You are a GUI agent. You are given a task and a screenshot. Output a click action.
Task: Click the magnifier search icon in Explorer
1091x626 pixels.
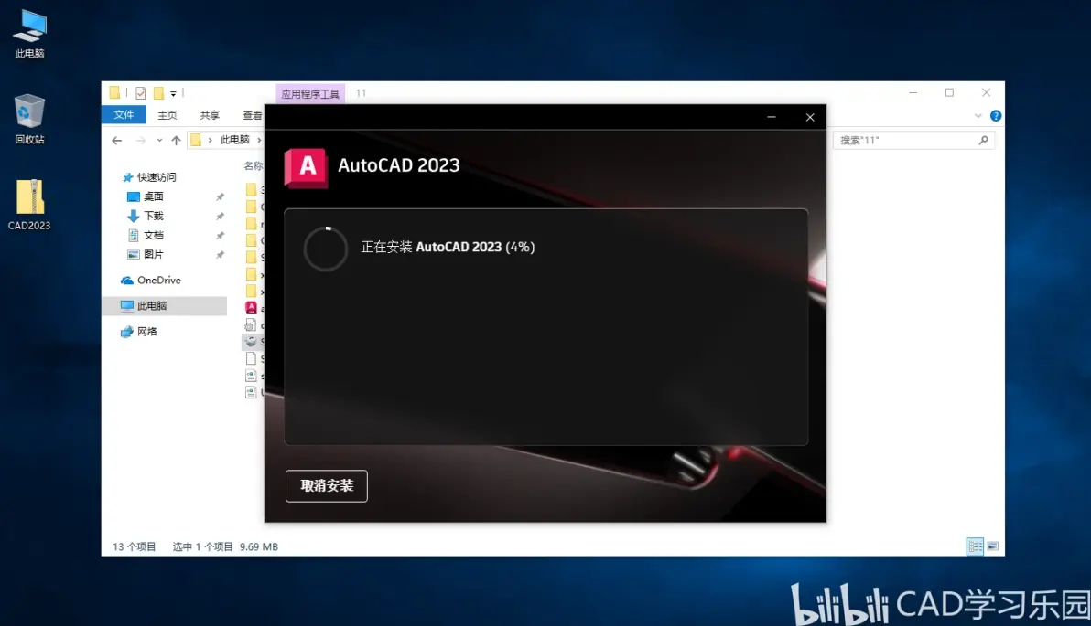983,141
